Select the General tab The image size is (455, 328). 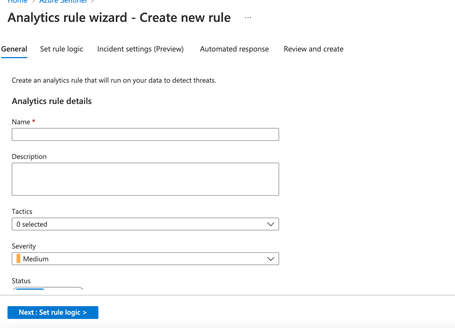point(14,49)
